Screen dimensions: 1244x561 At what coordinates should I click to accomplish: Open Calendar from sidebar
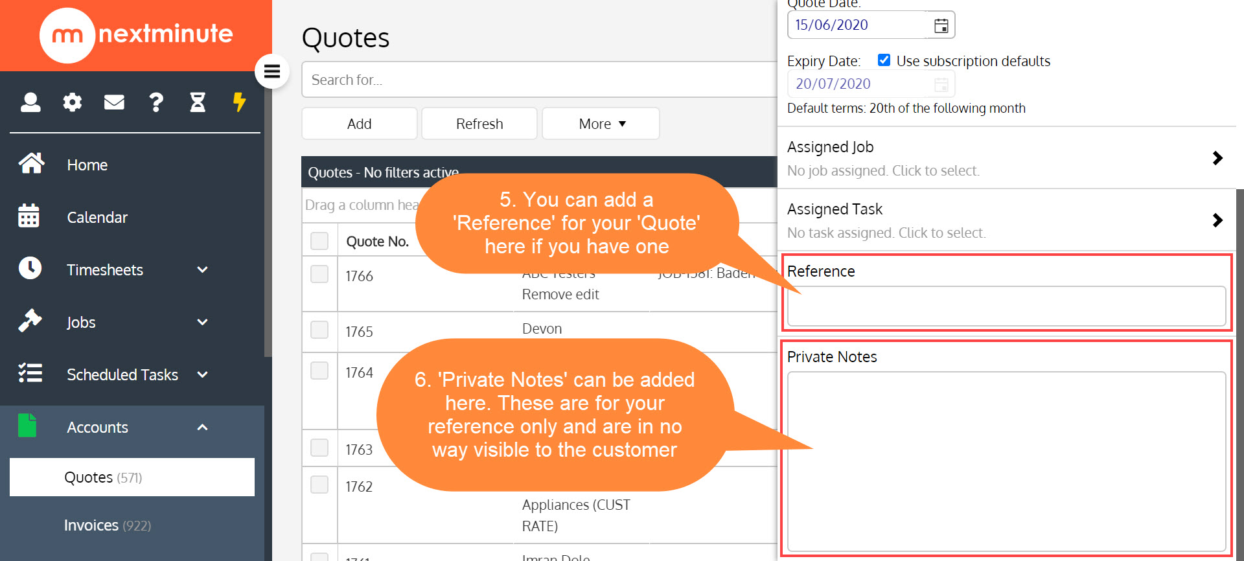coord(97,218)
